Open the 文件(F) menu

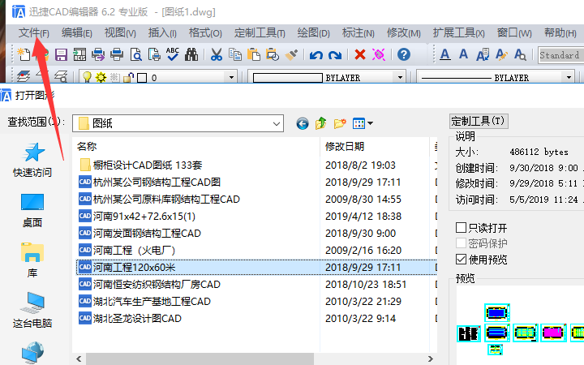pyautogui.click(x=34, y=33)
